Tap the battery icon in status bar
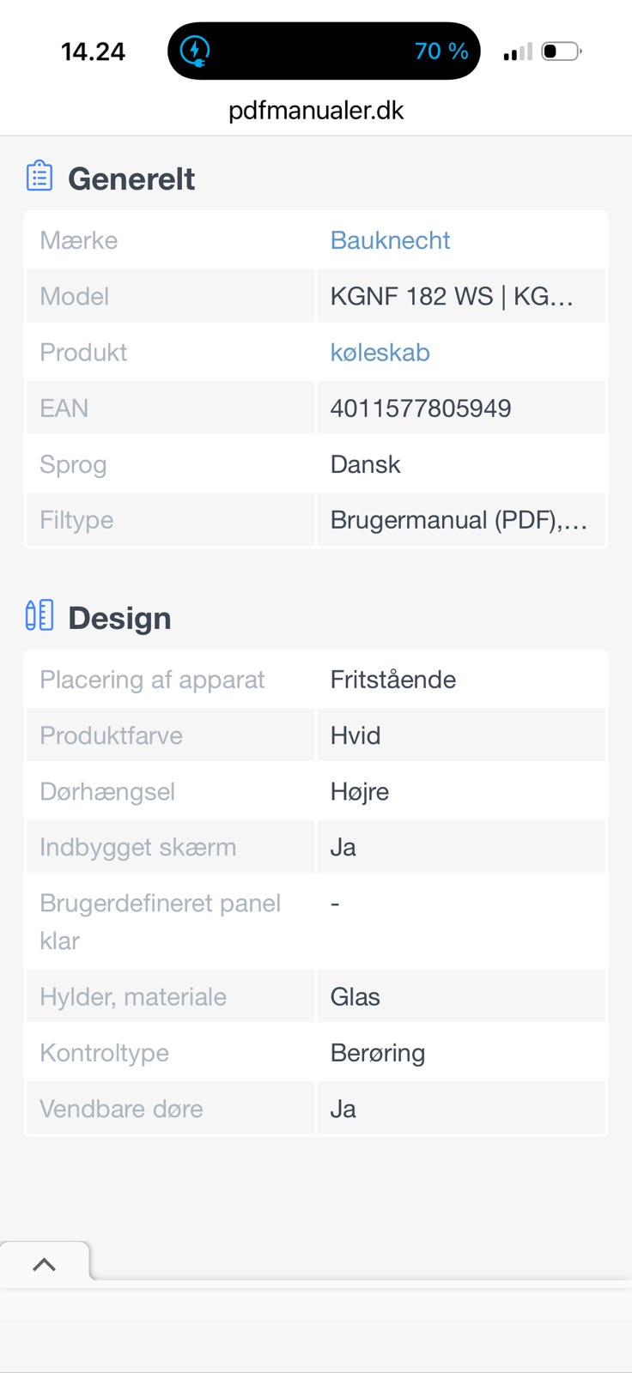Screen dimensions: 632x1373 (x=562, y=51)
